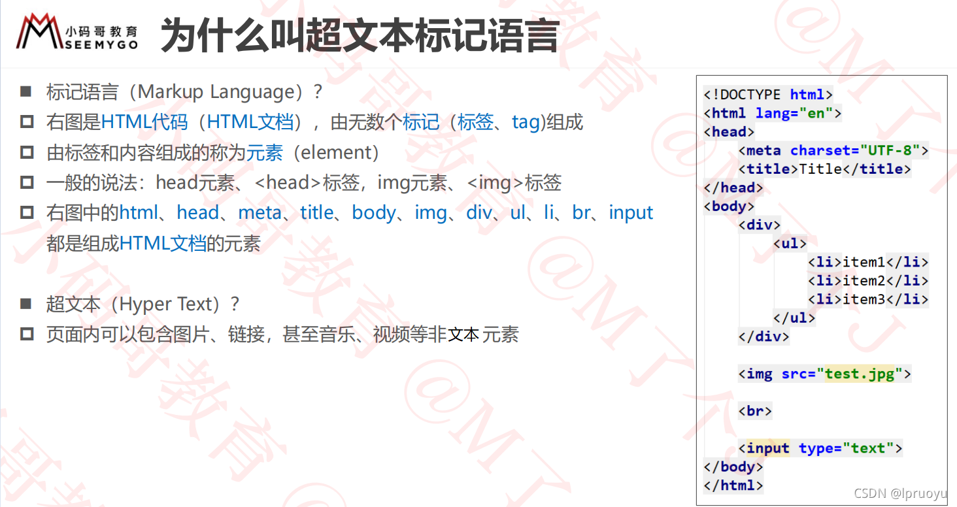Click the opening <div> code line

(x=760, y=225)
